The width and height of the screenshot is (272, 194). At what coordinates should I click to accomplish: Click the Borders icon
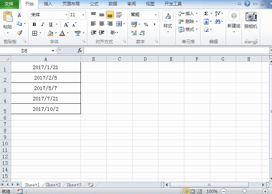tap(35, 33)
